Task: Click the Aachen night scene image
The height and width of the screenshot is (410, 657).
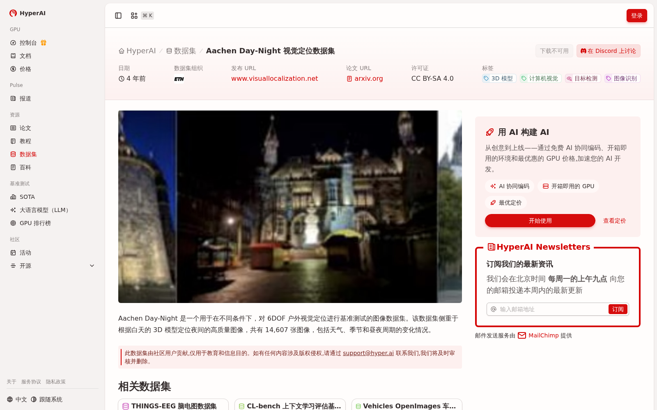Action: (290, 207)
